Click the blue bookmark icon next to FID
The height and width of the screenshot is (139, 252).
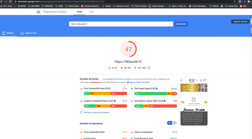point(157,88)
